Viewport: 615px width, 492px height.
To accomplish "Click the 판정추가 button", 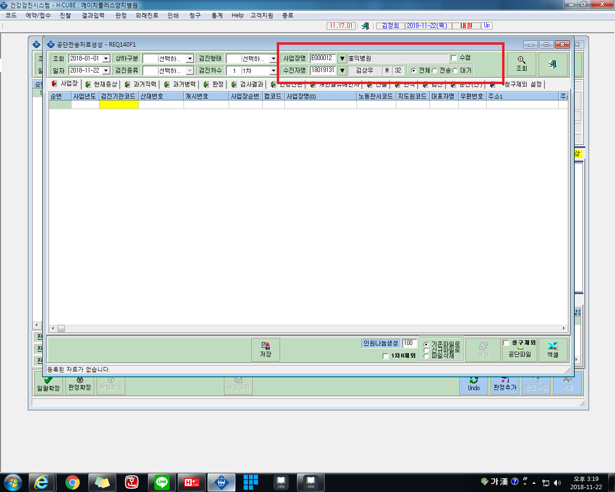I will pyautogui.click(x=504, y=384).
